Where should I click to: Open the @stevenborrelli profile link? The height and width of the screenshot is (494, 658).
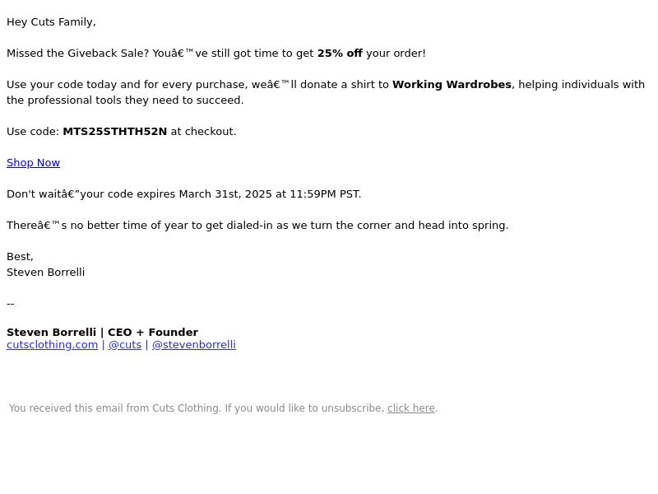(194, 344)
